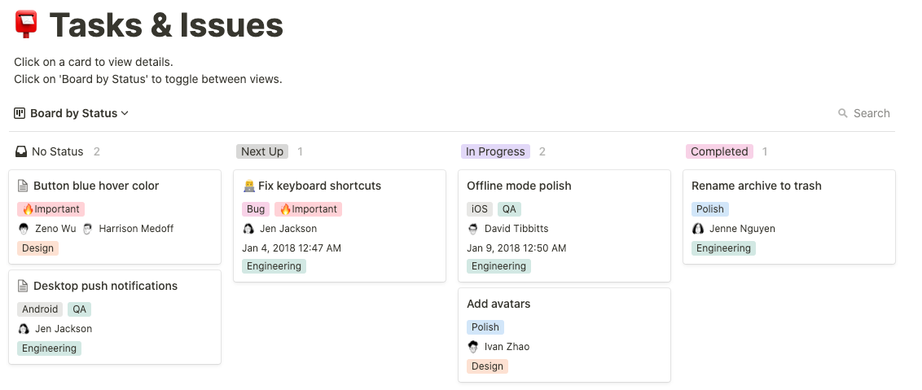Open the Board by Status view dropdown
Viewport: 922px width, 390px height.
[x=73, y=113]
